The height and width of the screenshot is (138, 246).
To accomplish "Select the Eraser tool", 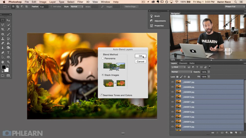I will click(3, 43).
